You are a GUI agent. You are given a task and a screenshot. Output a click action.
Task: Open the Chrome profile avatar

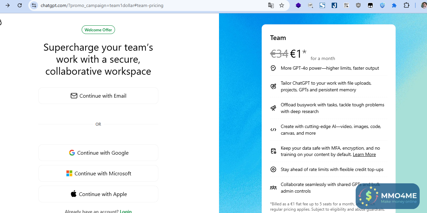(x=424, y=5)
